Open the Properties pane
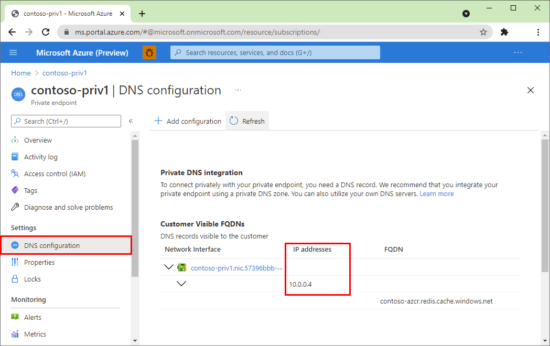This screenshot has width=550, height=346. tap(39, 262)
